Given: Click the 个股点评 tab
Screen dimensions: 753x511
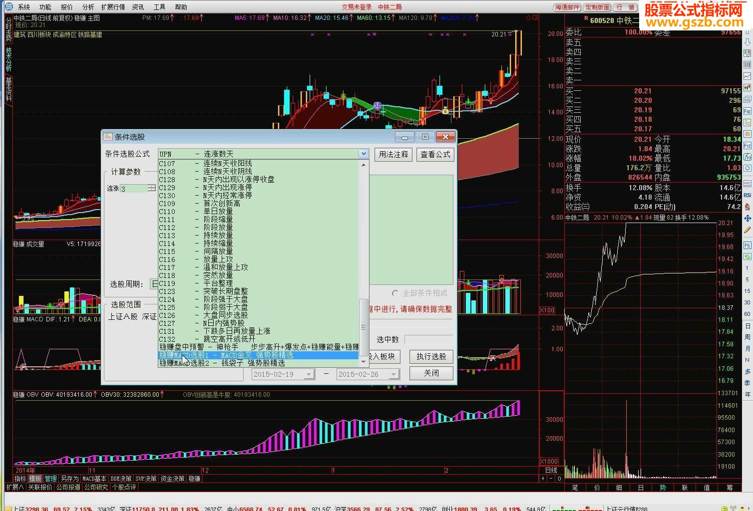Looking at the screenshot, I should (x=124, y=487).
